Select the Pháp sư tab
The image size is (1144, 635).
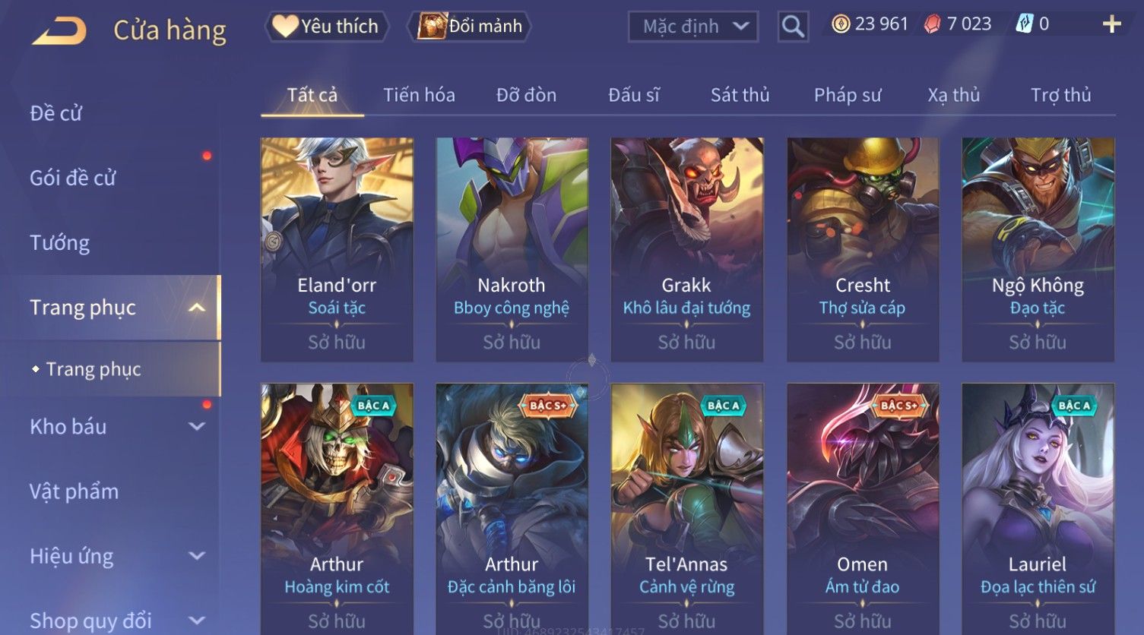848,95
